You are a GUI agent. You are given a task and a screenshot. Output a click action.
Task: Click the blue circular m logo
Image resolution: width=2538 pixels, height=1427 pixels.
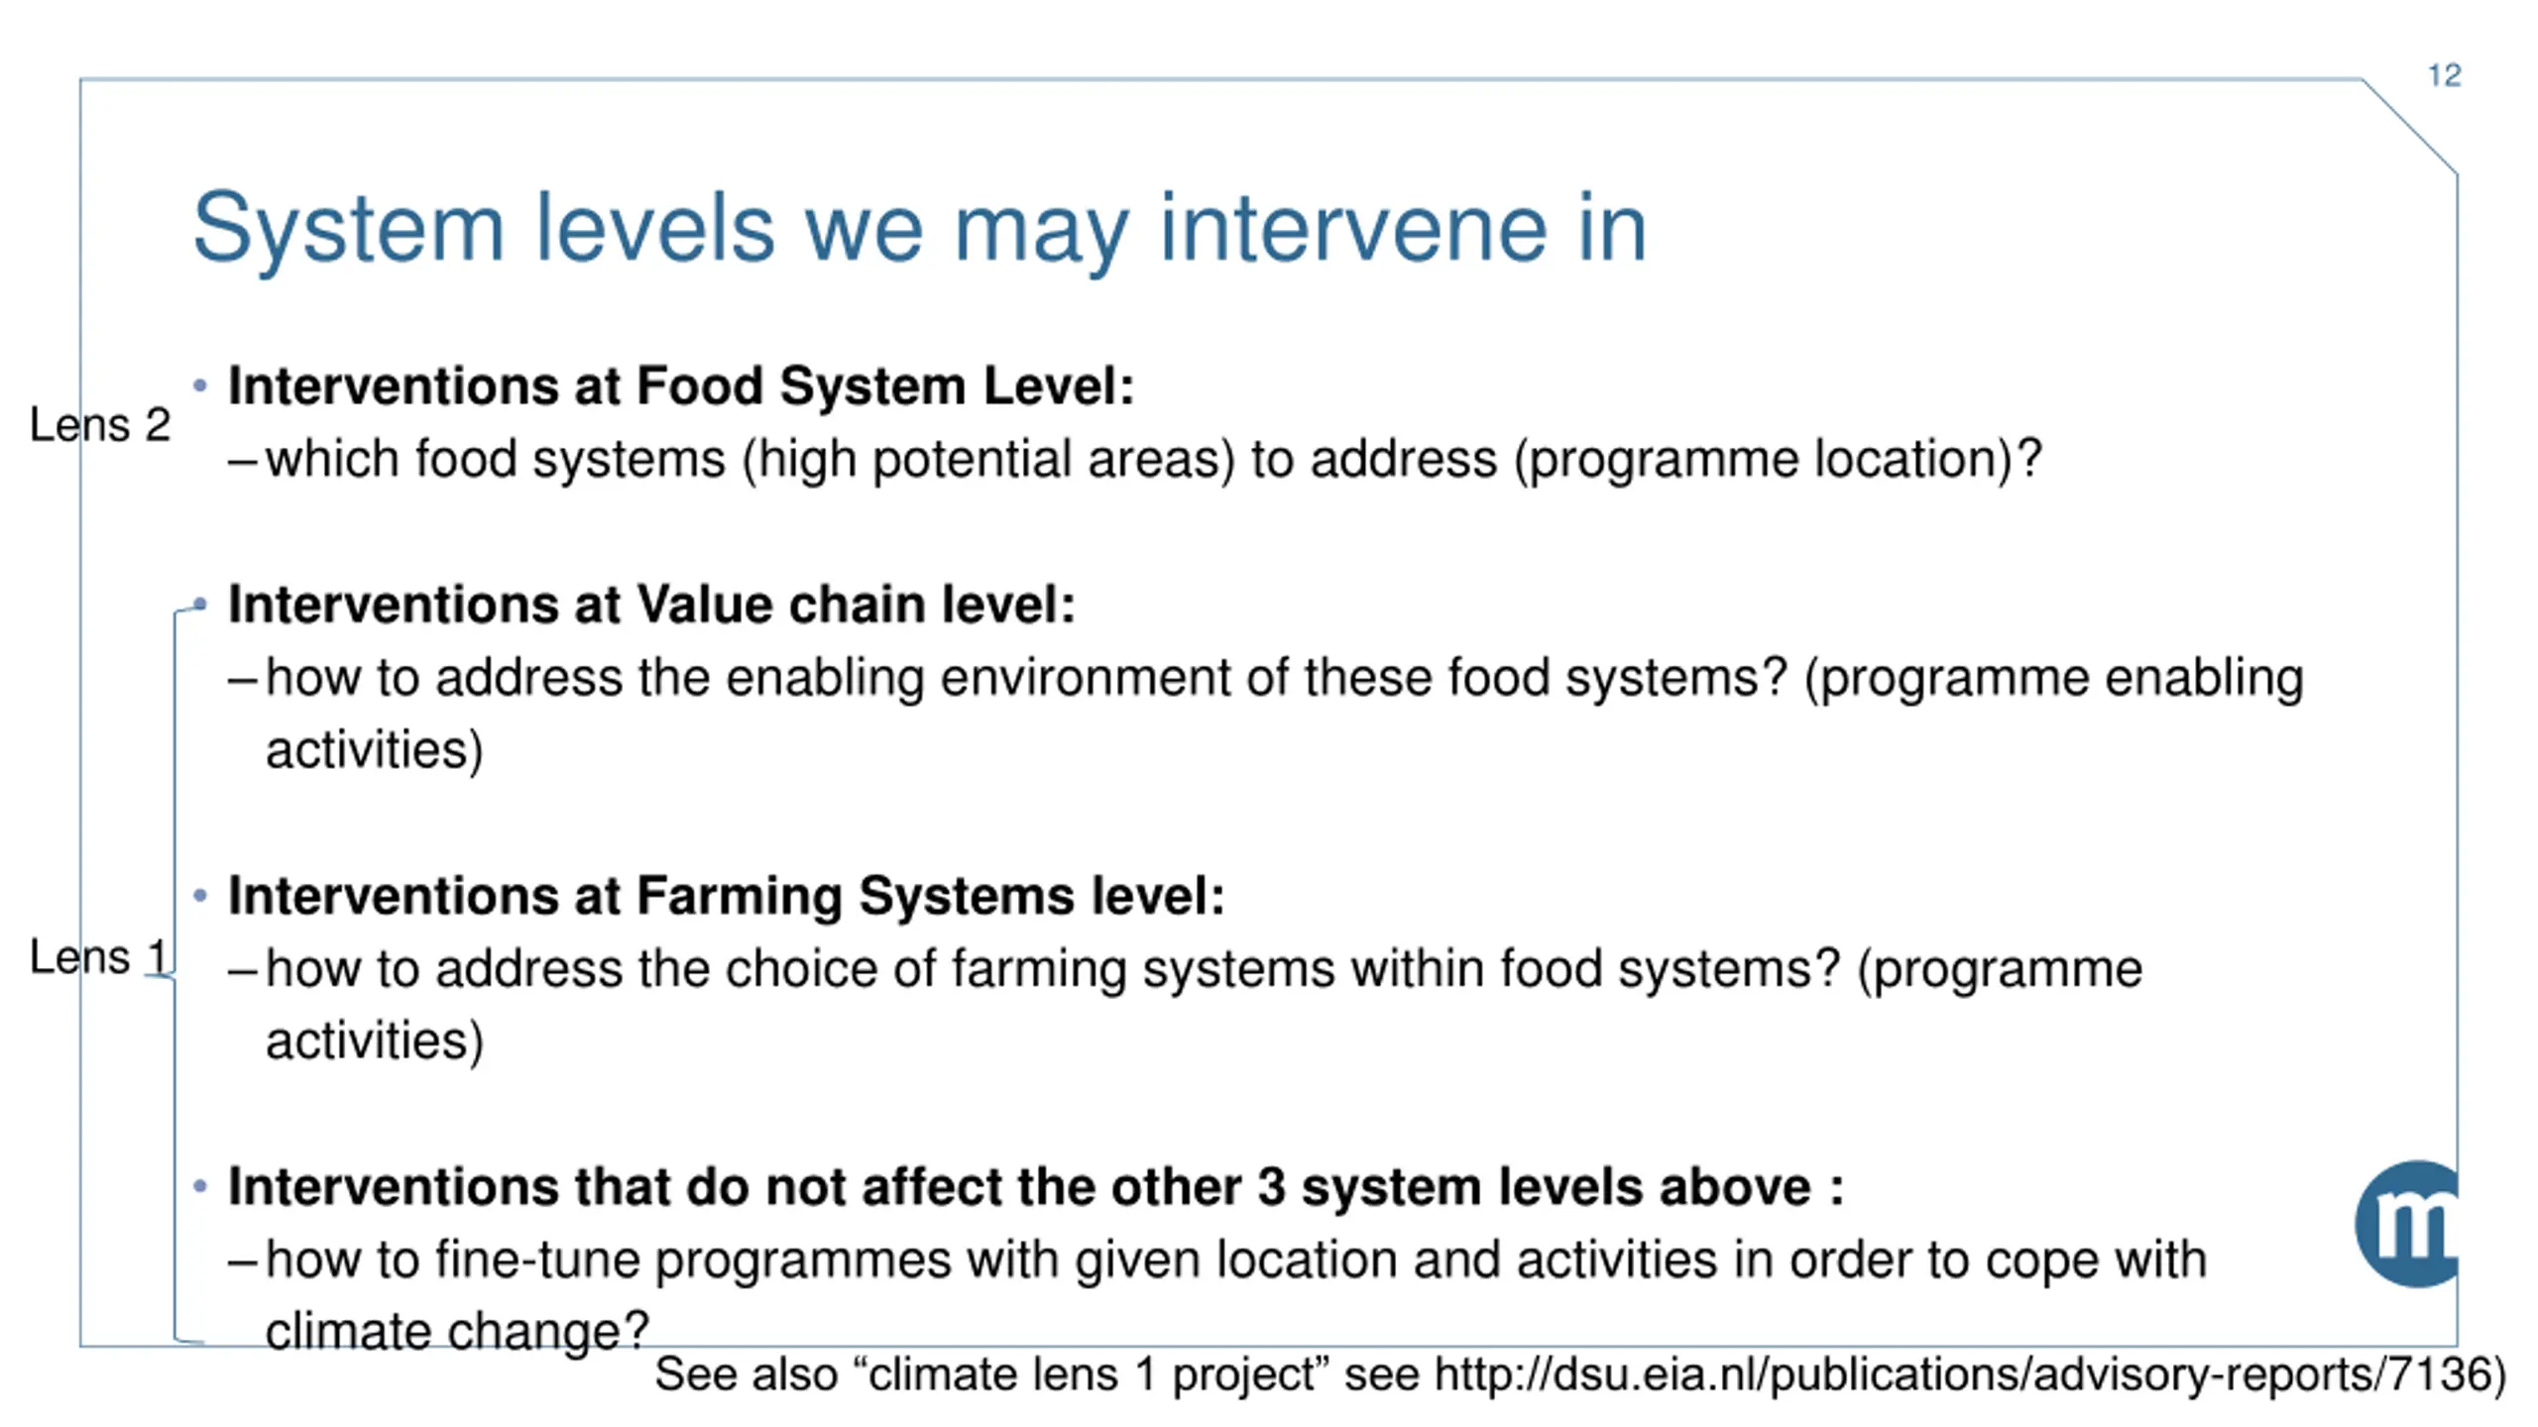click(2407, 1224)
